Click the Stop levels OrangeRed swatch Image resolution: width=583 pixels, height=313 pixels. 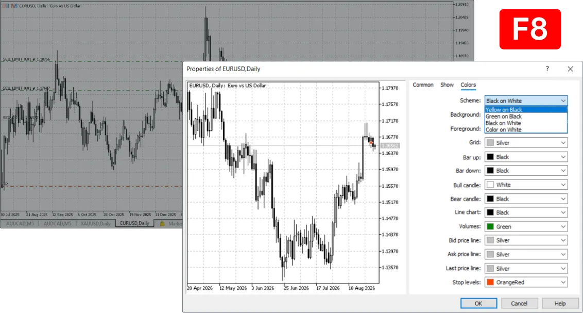tap(490, 283)
